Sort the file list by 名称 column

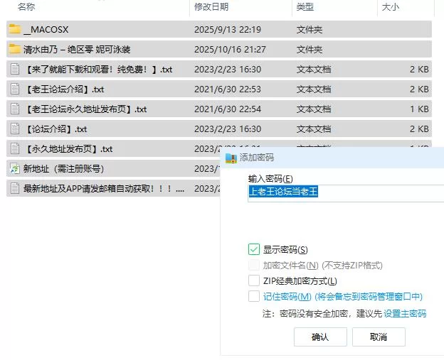27,7
